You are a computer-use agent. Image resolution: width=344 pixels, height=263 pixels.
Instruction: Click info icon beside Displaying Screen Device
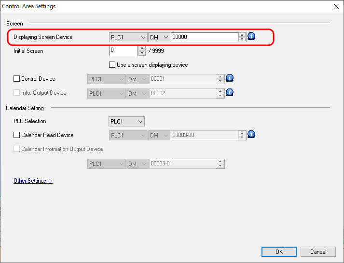(x=251, y=37)
